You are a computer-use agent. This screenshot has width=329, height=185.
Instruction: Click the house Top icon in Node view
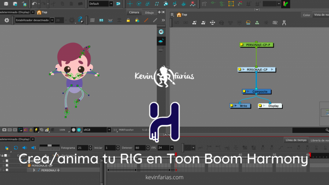tap(179, 15)
